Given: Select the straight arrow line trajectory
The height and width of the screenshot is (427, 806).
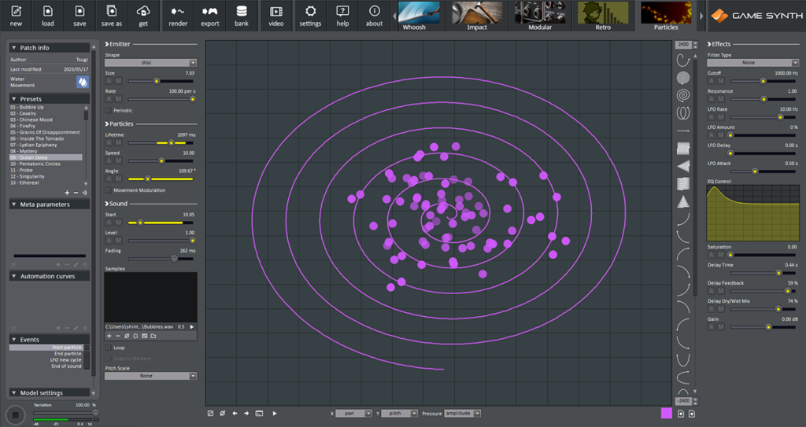Looking at the screenshot, I should (683, 131).
